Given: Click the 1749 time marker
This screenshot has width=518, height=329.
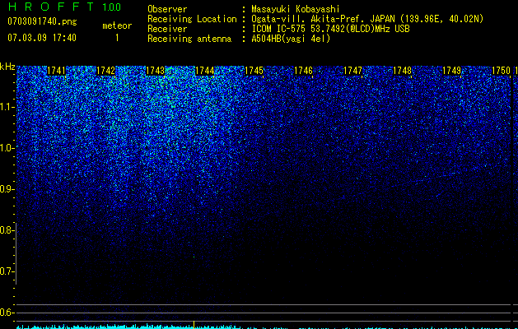Looking at the screenshot, I should [451, 71].
